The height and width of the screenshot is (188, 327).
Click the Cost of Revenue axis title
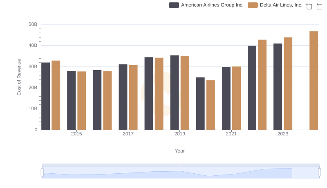tap(19, 77)
